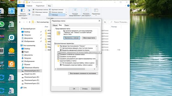
Task: Open the Главная ribbon tab
Action: (x=29, y=6)
